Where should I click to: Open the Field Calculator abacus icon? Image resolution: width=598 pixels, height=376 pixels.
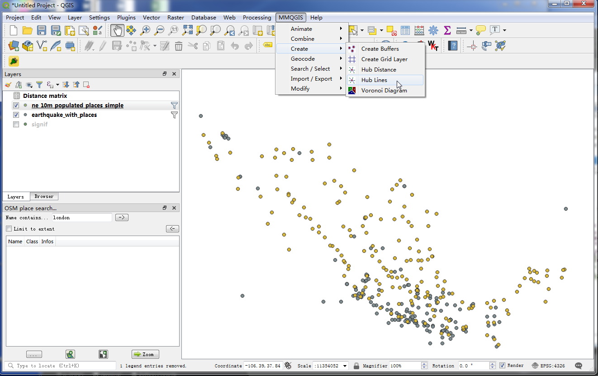pyautogui.click(x=419, y=30)
